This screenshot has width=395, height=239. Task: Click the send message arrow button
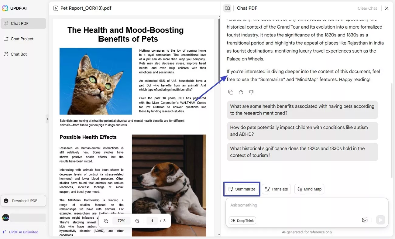tap(381, 220)
